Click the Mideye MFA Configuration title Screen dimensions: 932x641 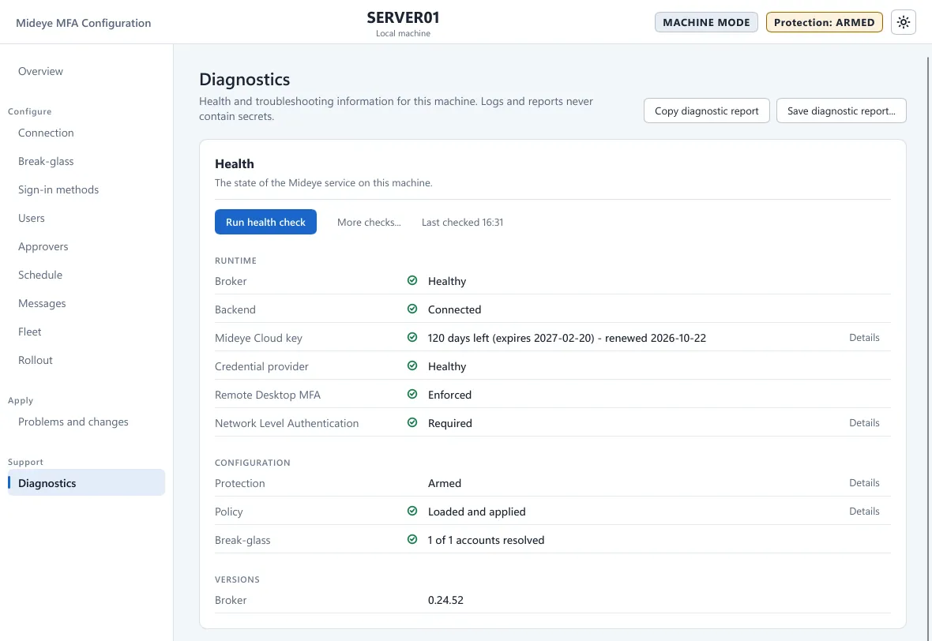pyautogui.click(x=83, y=23)
